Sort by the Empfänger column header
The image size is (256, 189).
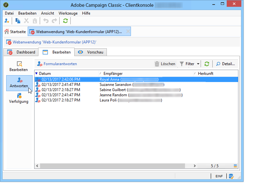[146, 74]
